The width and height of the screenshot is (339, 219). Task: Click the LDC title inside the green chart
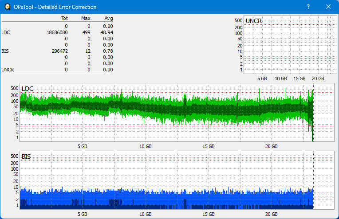[28, 89]
